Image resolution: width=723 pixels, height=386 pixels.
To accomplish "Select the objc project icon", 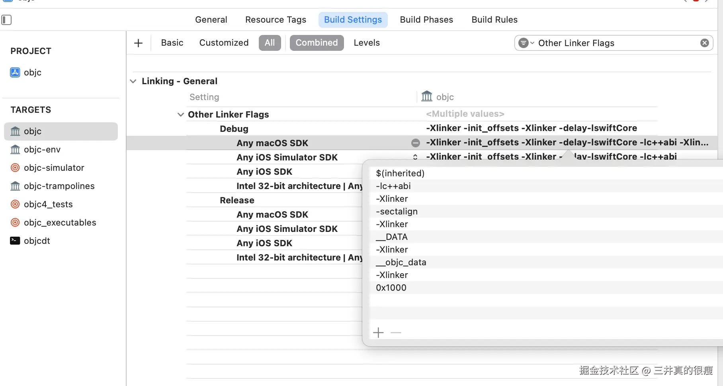I will (x=15, y=72).
